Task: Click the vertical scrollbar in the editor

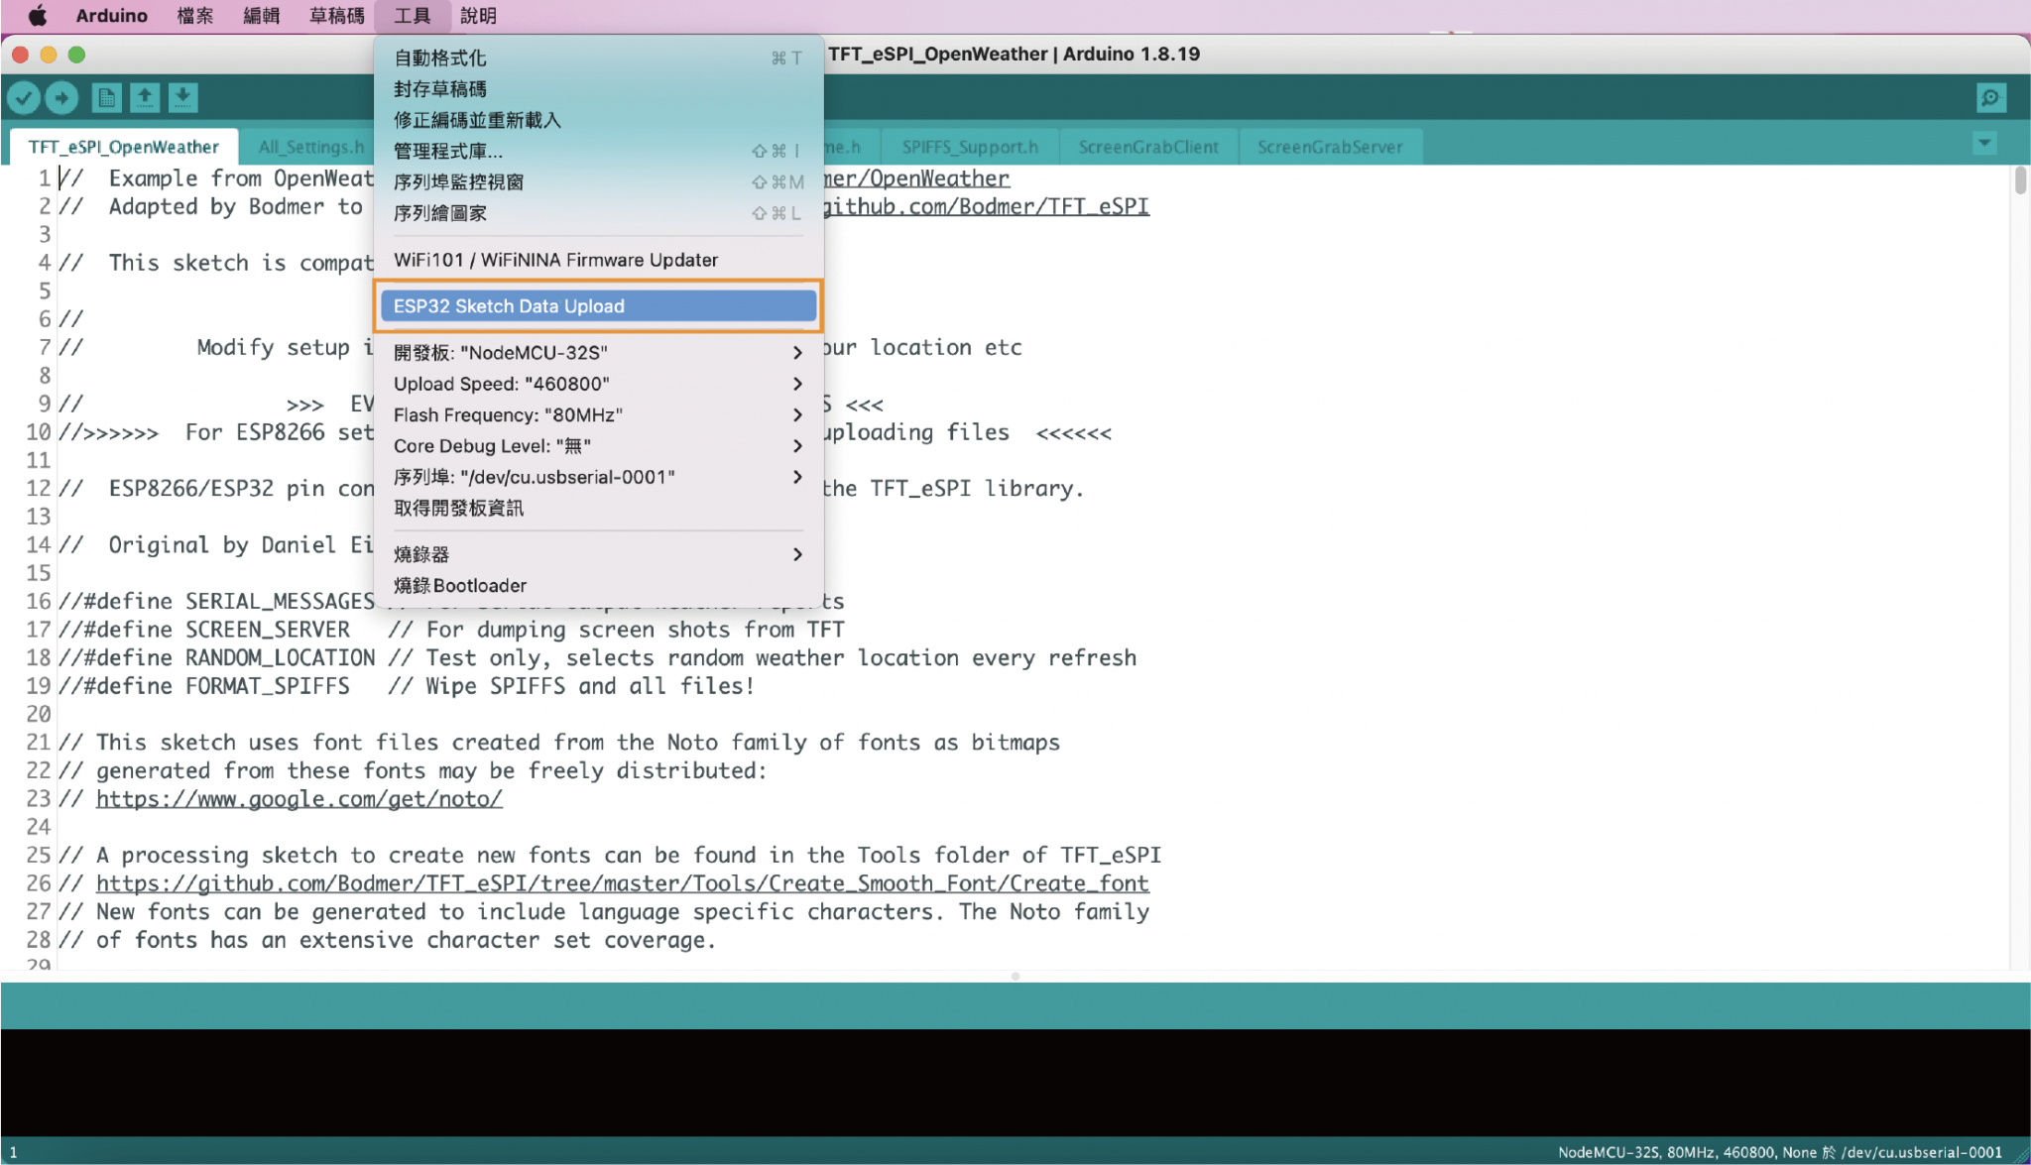Action: coord(2019,178)
